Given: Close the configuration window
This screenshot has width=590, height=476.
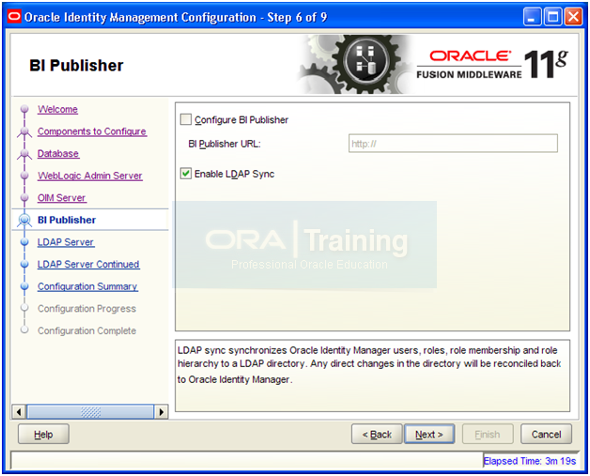Looking at the screenshot, I should point(573,17).
